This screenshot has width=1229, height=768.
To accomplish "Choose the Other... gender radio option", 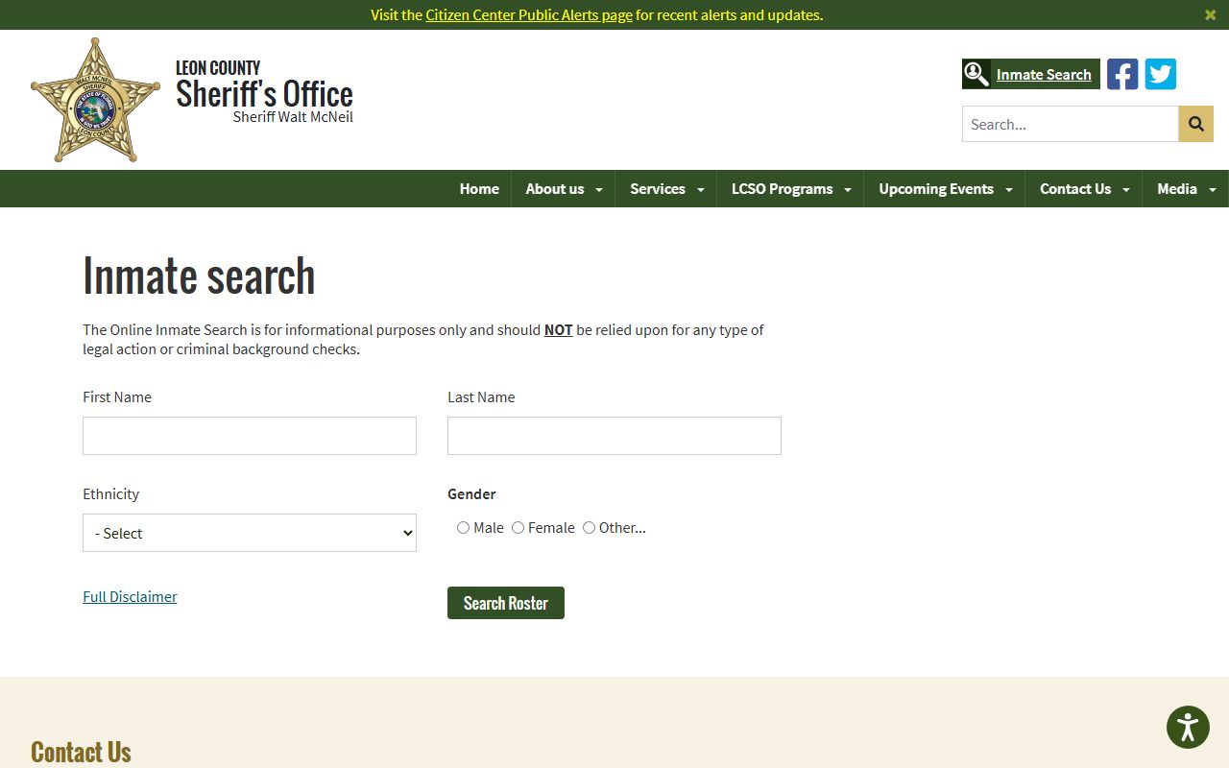I will point(589,528).
